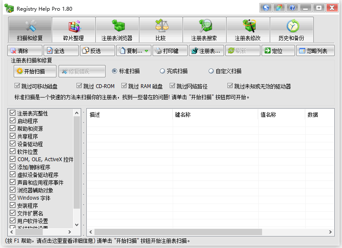The image size is (342, 248).
Task: Uncheck the 启动程序 checkbox
Action: pos(13,121)
